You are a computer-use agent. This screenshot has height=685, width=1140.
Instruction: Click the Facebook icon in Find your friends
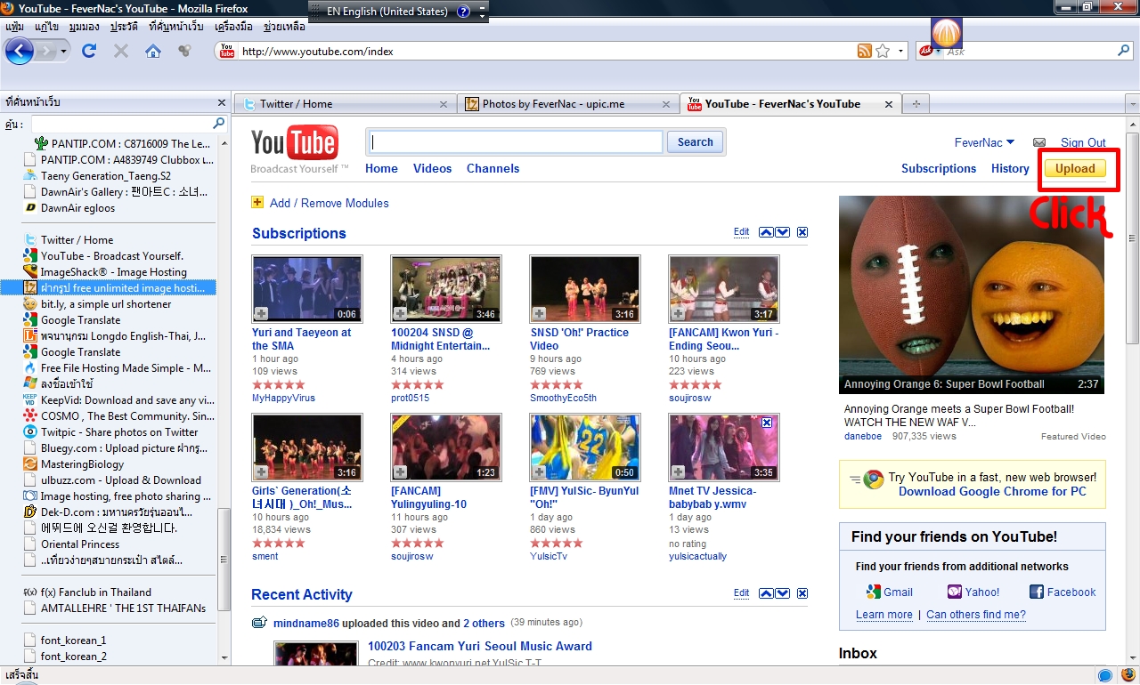(x=1037, y=592)
